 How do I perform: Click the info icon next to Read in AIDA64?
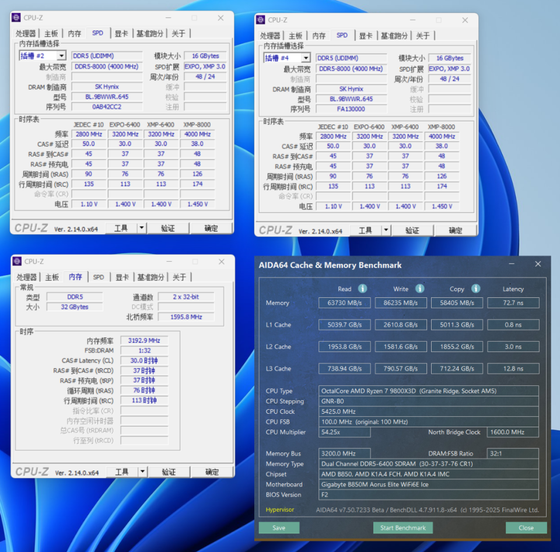[362, 289]
